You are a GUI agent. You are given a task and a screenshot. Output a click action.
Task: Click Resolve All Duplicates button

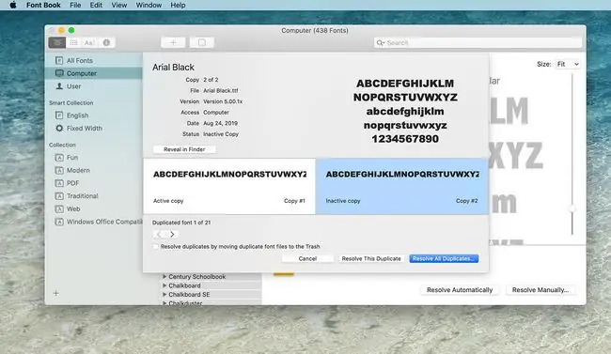point(444,258)
